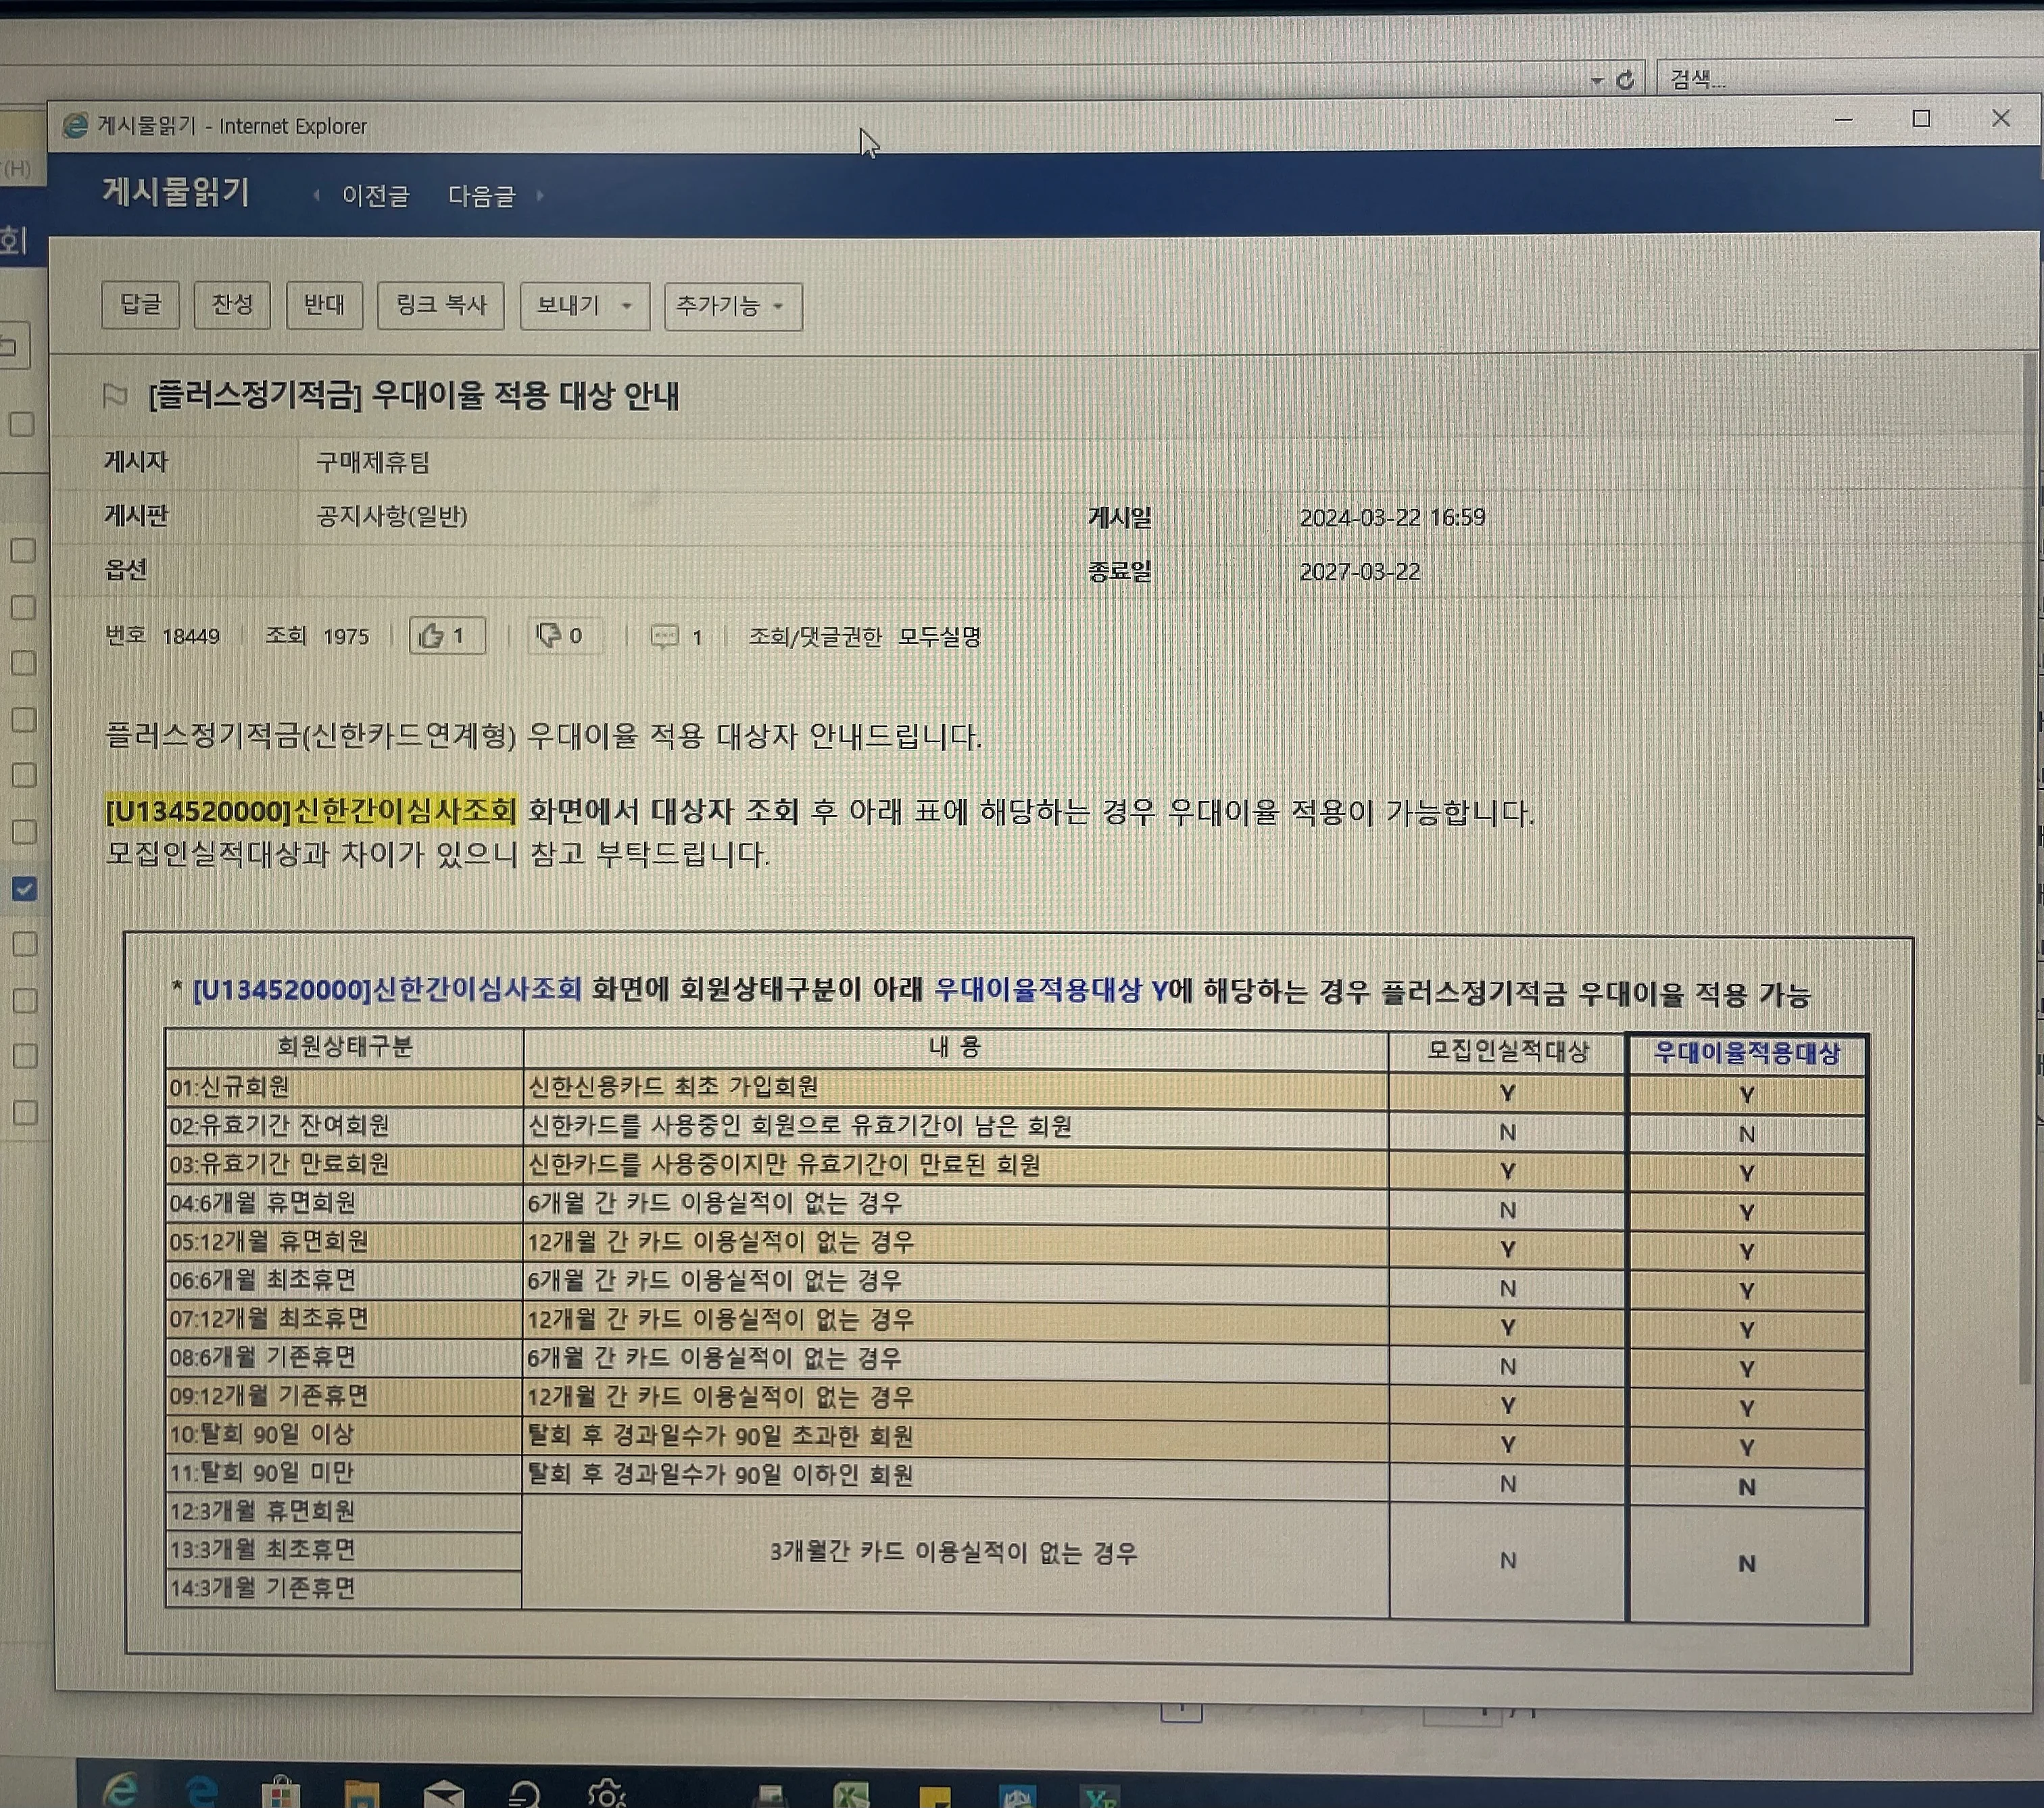Screen dimensions: 2044x1808
Task: Click the 신한신용카드 최초 가입회원 description
Action: tap(673, 1087)
